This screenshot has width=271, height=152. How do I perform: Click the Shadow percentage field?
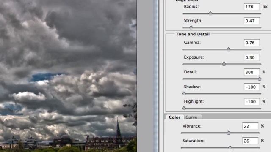pyautogui.click(x=252, y=87)
